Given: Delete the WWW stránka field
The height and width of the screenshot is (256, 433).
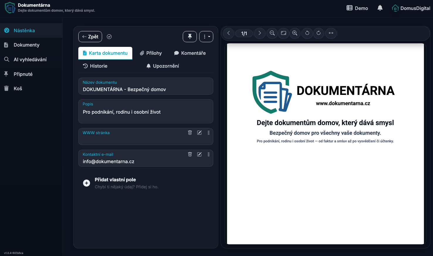Looking at the screenshot, I should [190, 133].
